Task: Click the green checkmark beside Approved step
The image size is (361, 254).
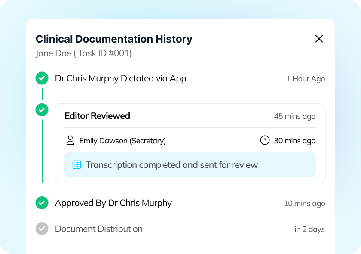Action: [x=42, y=203]
